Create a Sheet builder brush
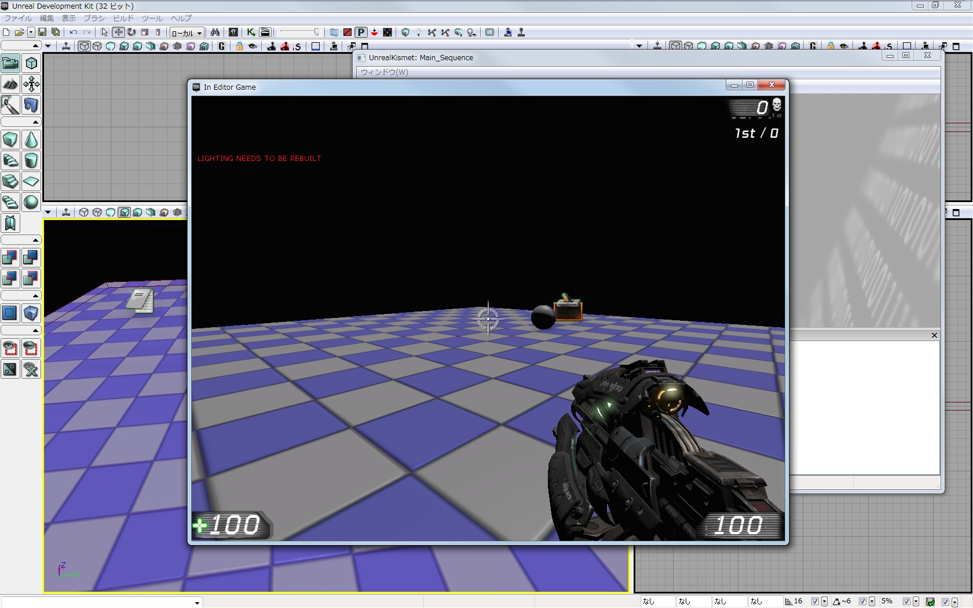This screenshot has width=973, height=608. (31, 181)
